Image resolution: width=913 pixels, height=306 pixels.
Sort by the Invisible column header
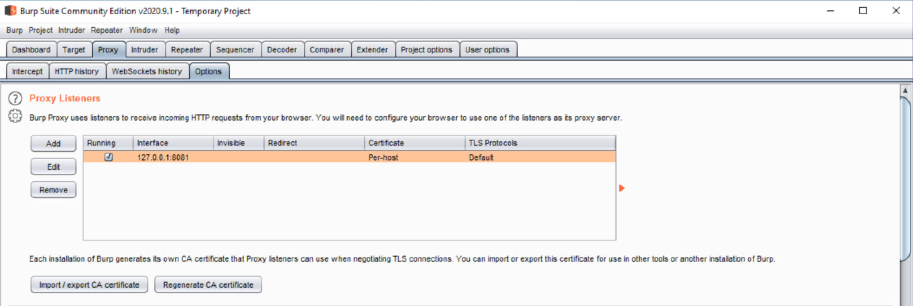tap(239, 143)
